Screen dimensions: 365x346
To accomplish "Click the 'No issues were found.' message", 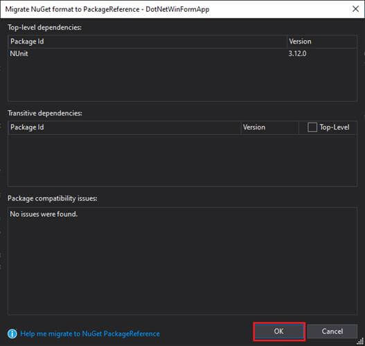I will [x=44, y=214].
